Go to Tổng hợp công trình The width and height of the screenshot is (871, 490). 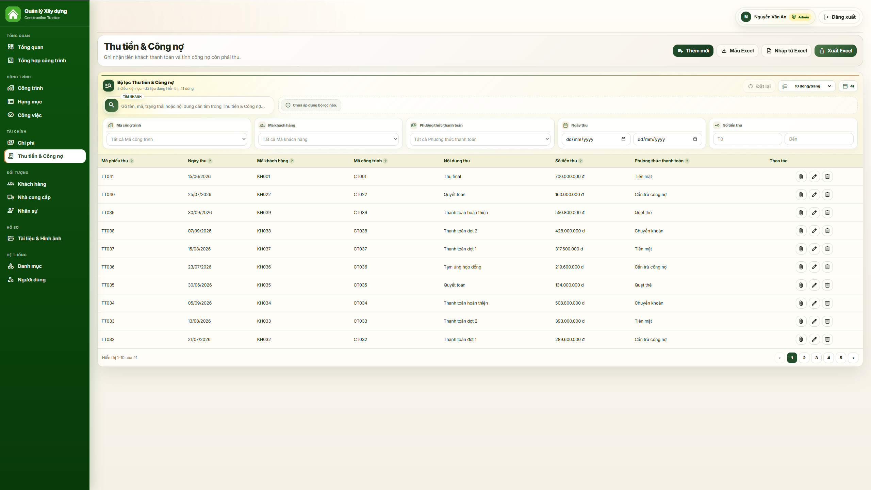pos(45,61)
